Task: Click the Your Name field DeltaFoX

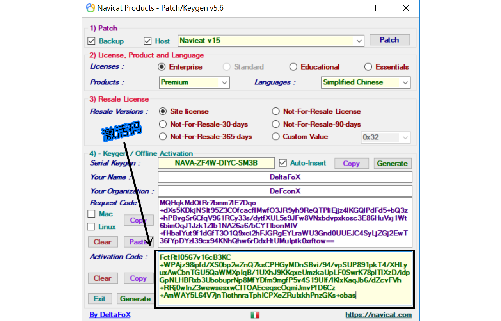Action: (x=285, y=177)
